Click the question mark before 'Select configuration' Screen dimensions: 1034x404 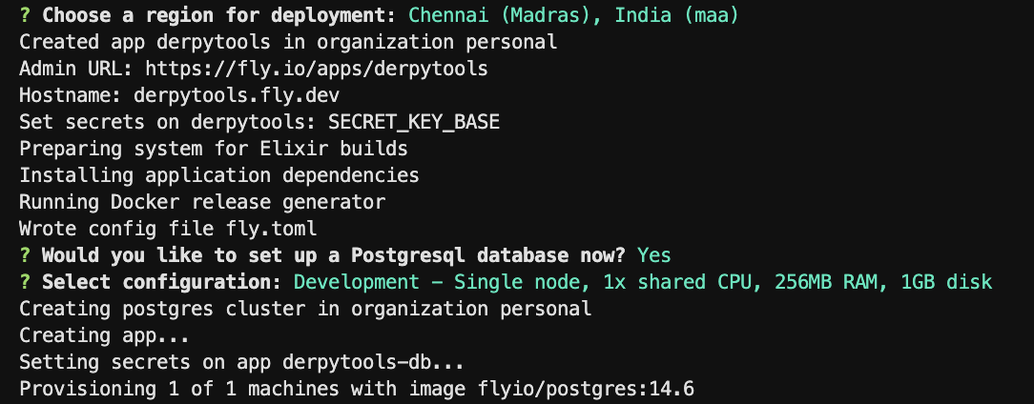tap(25, 282)
